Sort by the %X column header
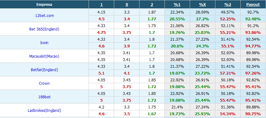 click(x=202, y=5)
